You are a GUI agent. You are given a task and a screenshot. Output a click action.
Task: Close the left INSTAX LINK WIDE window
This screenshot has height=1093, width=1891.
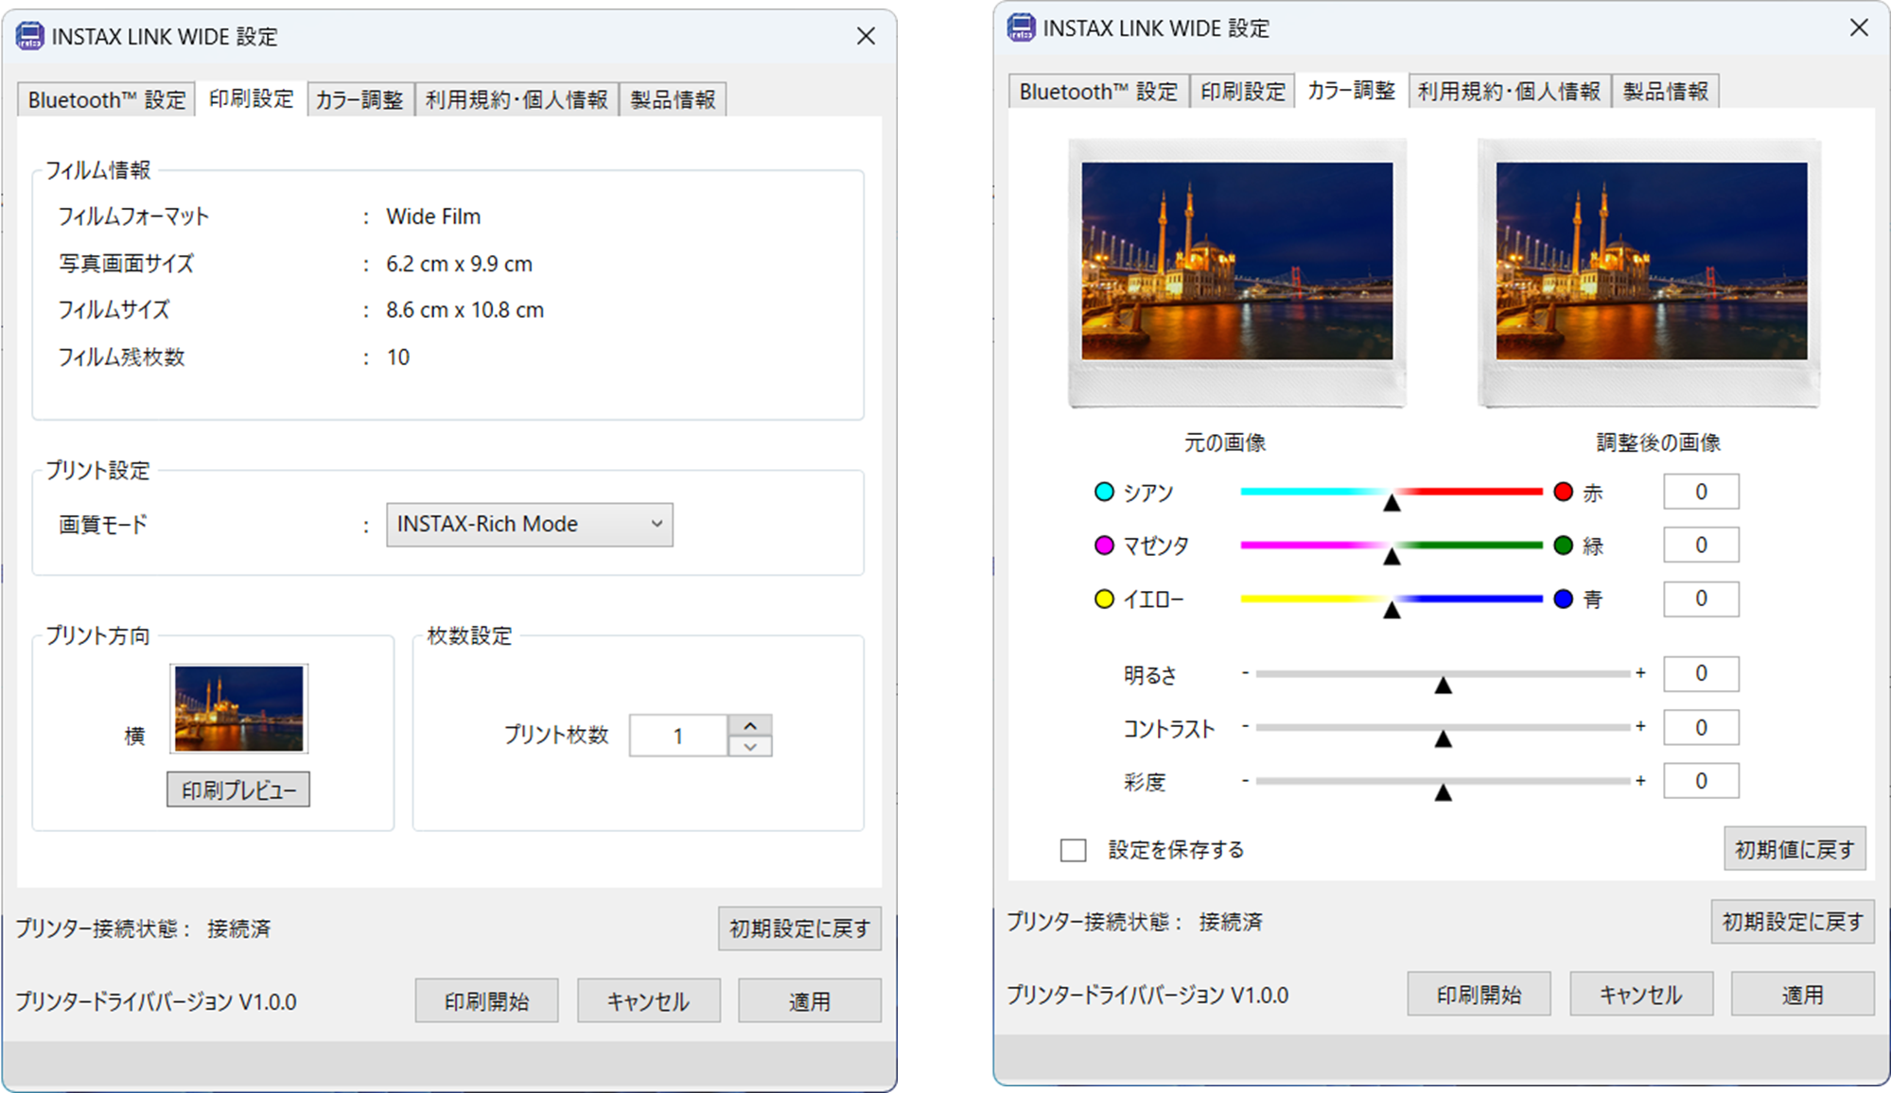point(866,36)
